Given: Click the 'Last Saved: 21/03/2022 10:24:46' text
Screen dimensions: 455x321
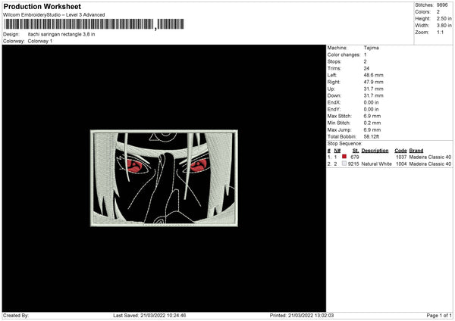Looking at the screenshot, I should [149, 315].
